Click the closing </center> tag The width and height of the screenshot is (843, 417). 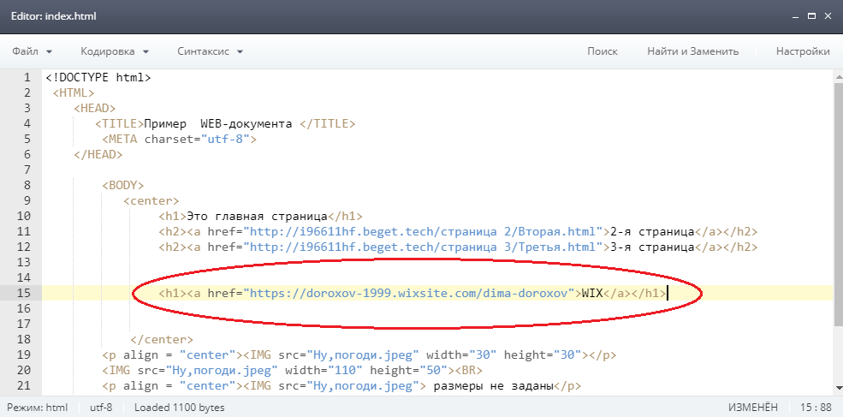point(162,340)
